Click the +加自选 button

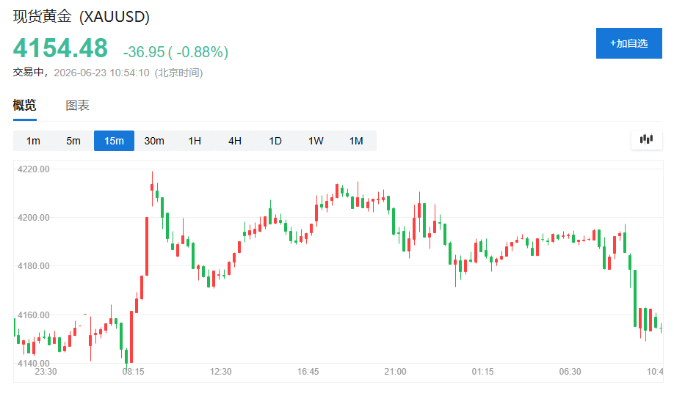(629, 43)
